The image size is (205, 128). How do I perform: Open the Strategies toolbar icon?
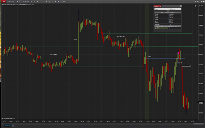click(61, 1)
